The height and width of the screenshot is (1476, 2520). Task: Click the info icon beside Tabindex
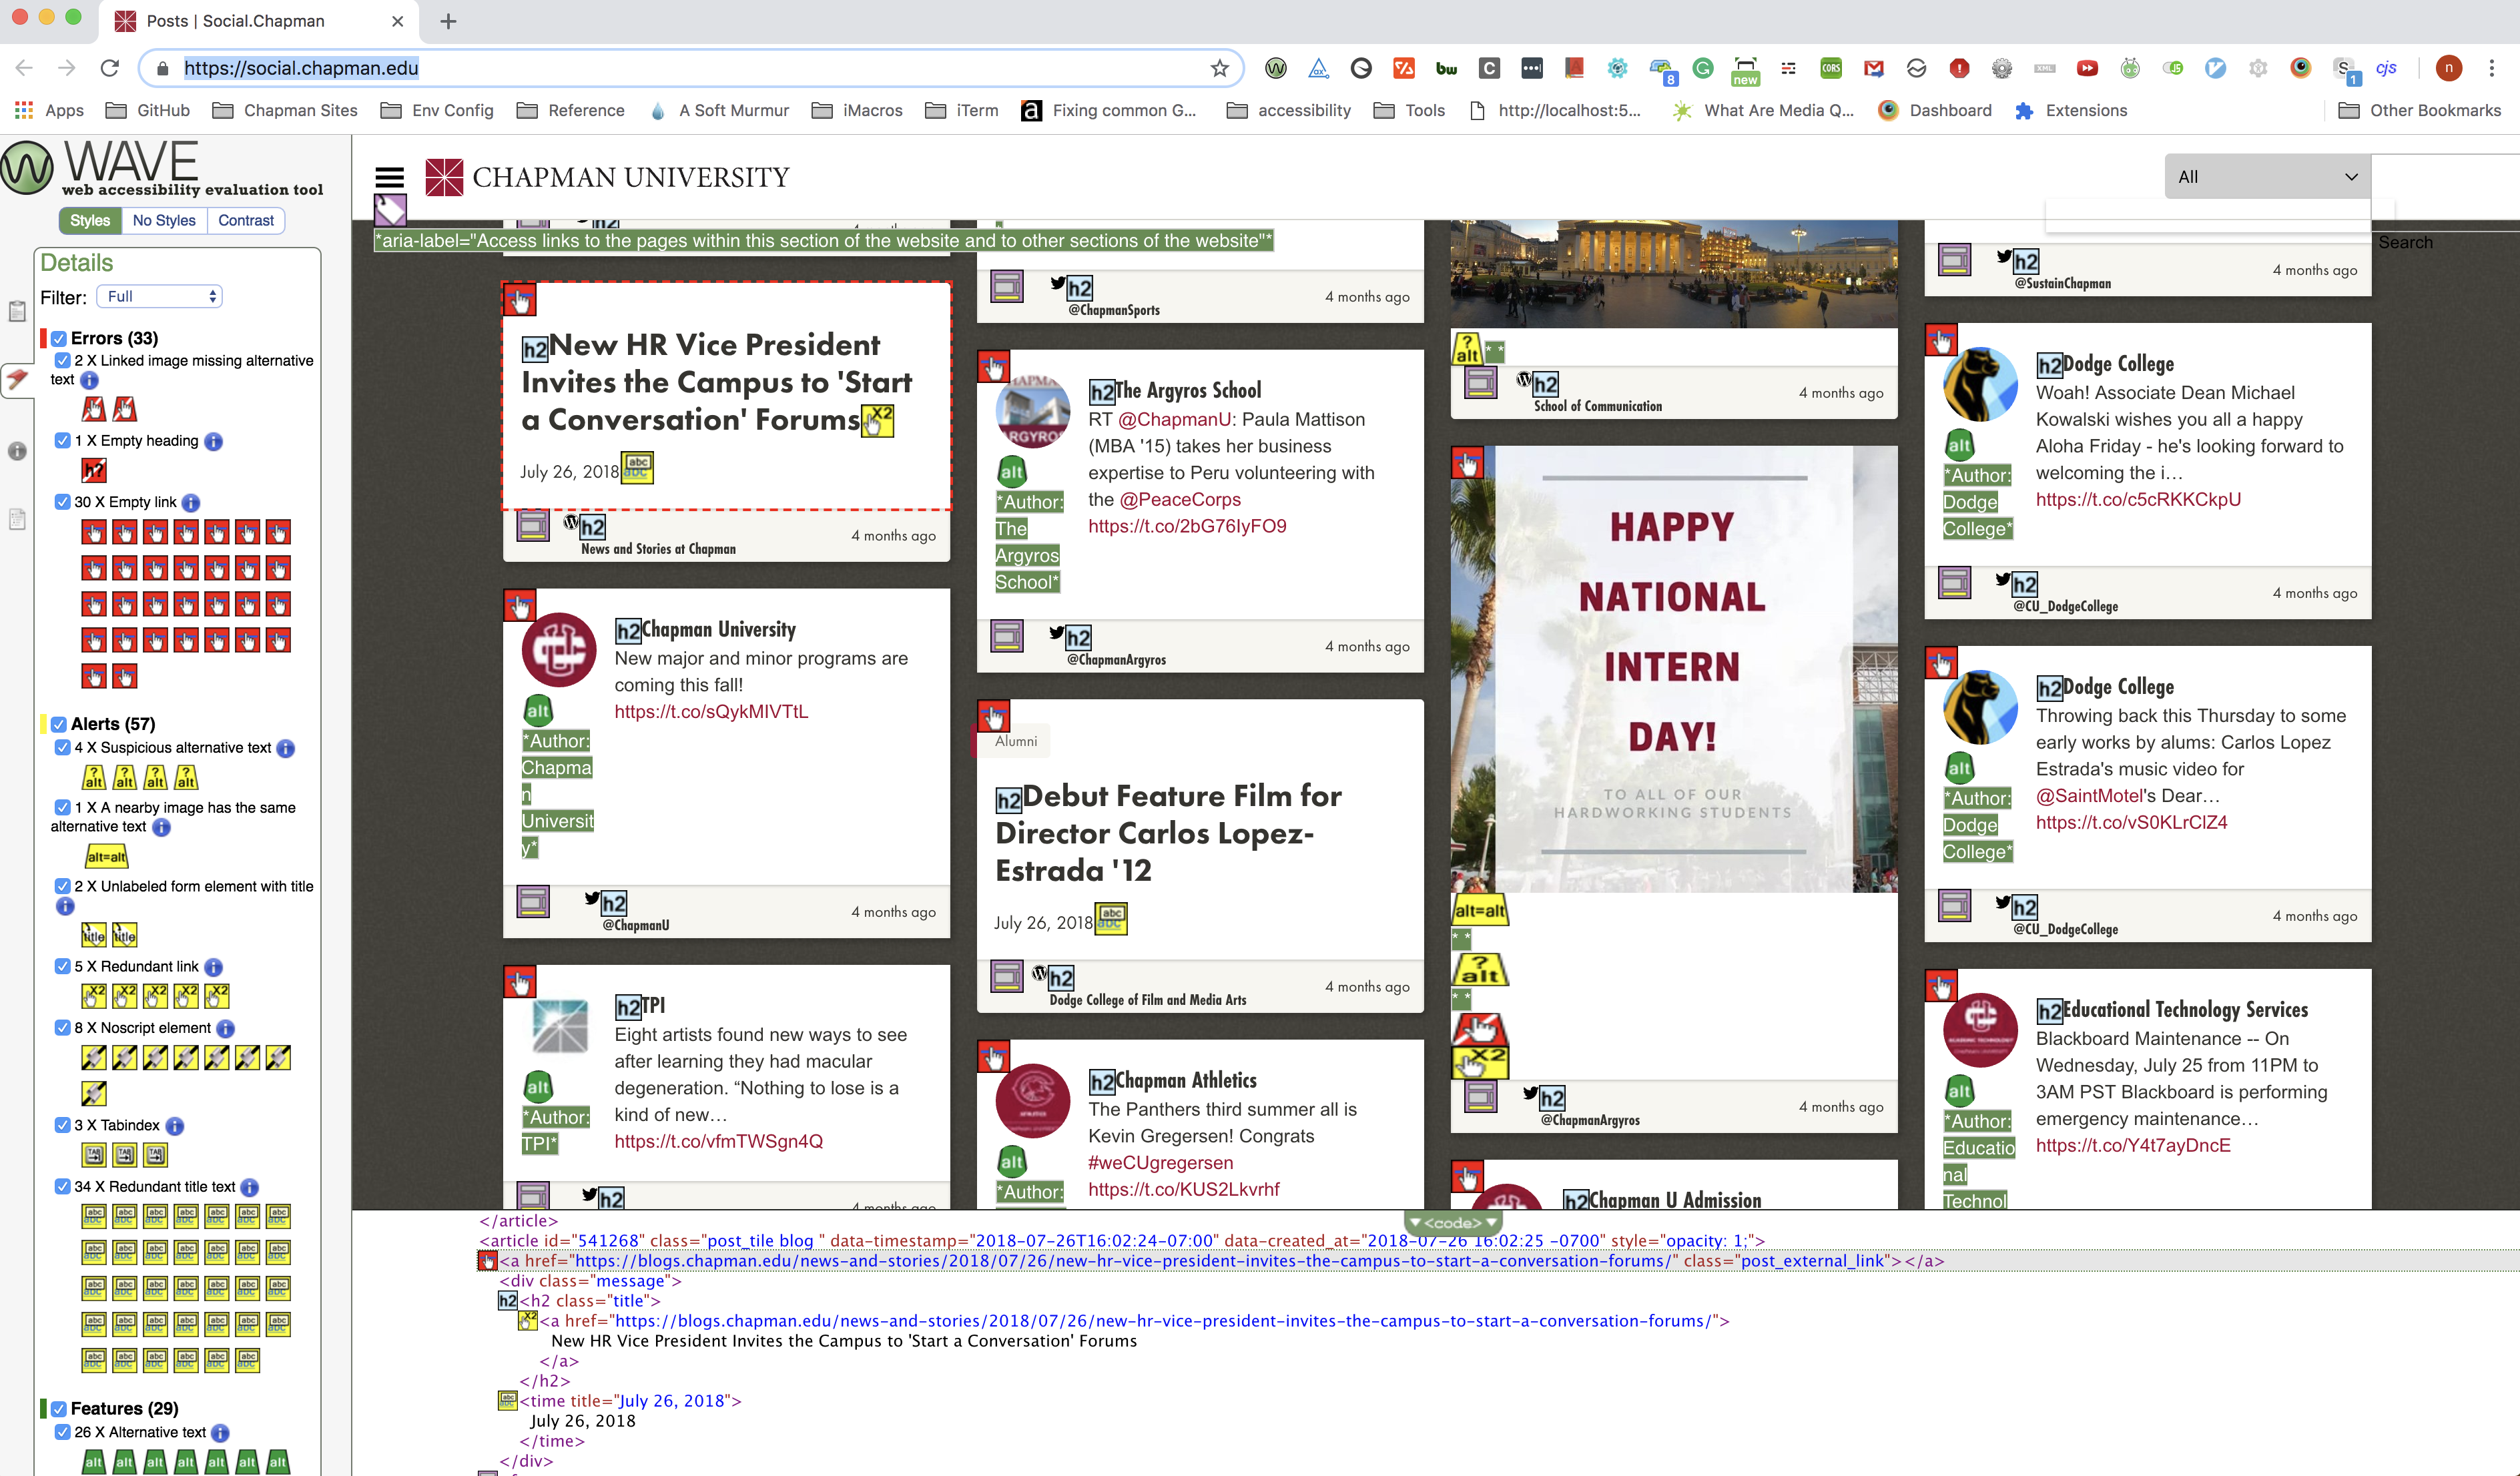175,1126
